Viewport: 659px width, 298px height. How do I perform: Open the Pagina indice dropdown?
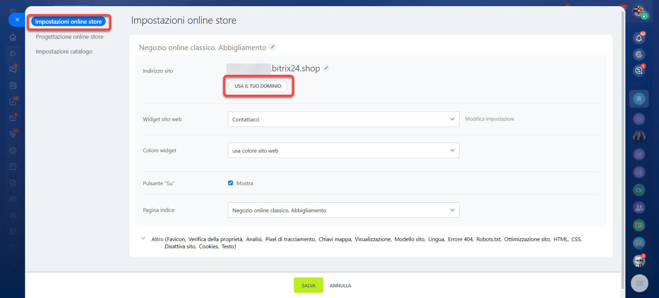coord(343,210)
